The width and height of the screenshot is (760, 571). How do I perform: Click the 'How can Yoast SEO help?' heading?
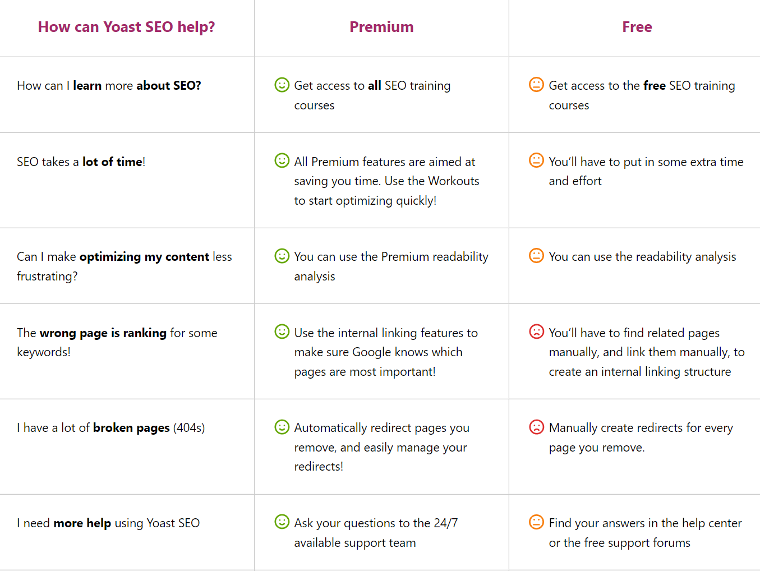pos(126,27)
